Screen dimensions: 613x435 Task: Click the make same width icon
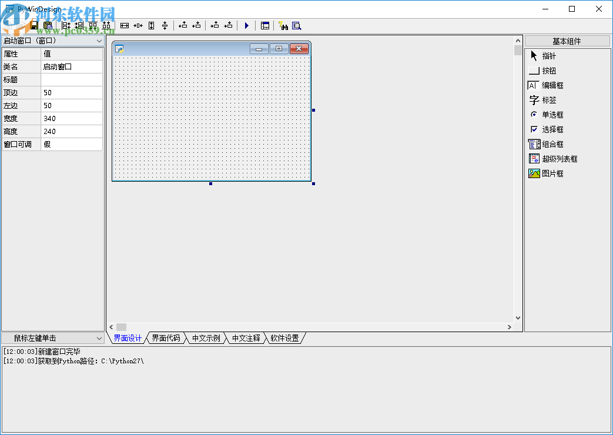[x=125, y=25]
